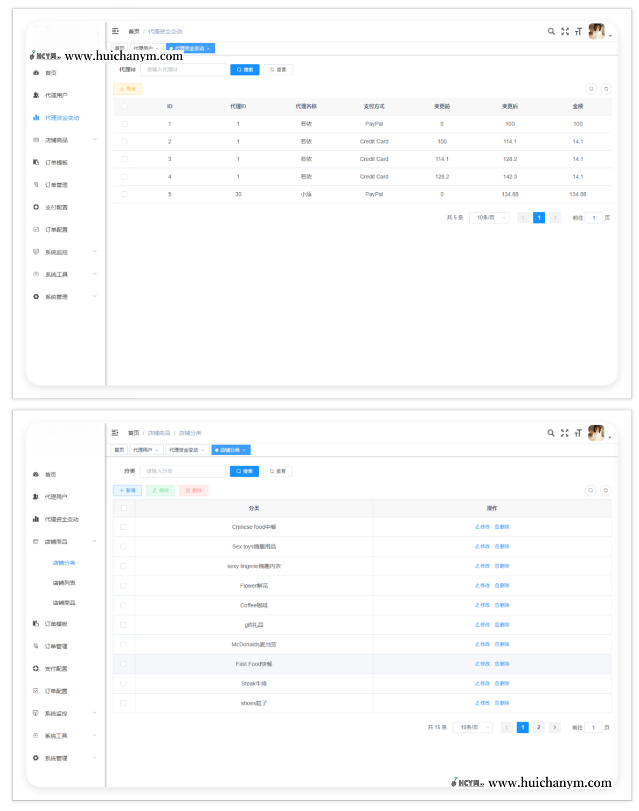Click the 店铺分类 tab's close x icon
The image size is (639, 811).
(244, 450)
